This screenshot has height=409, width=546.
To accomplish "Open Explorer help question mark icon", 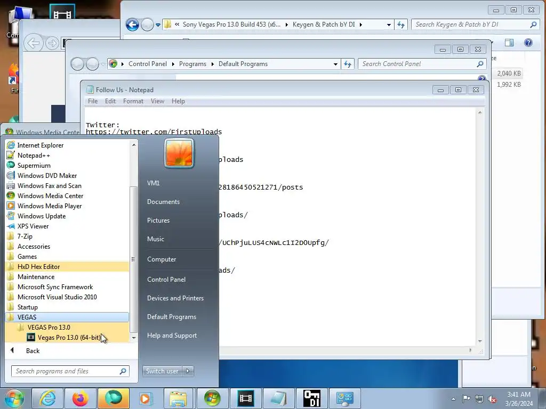I will pyautogui.click(x=528, y=43).
